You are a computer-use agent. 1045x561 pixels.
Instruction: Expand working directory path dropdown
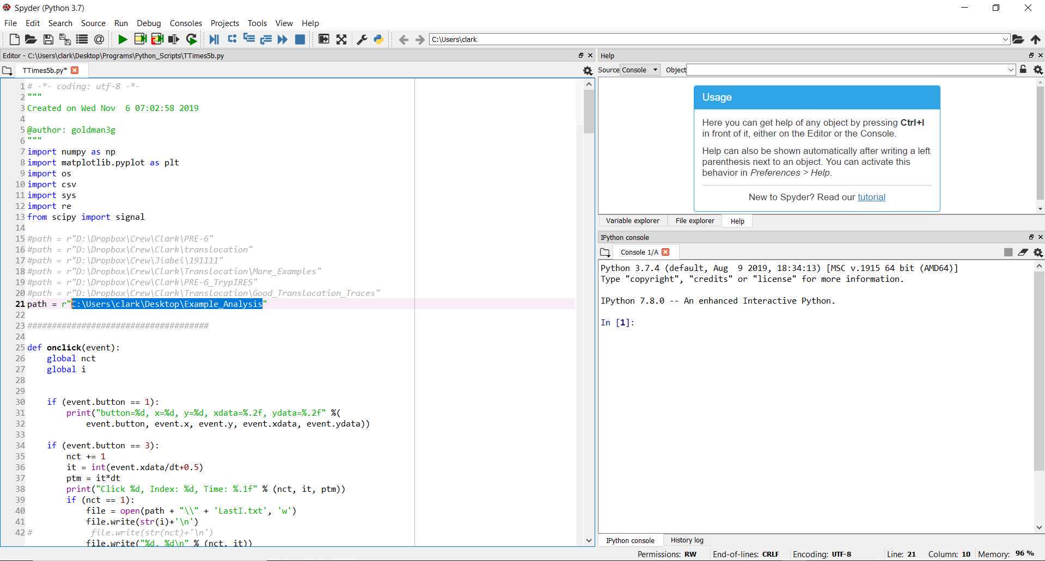[x=1005, y=39]
